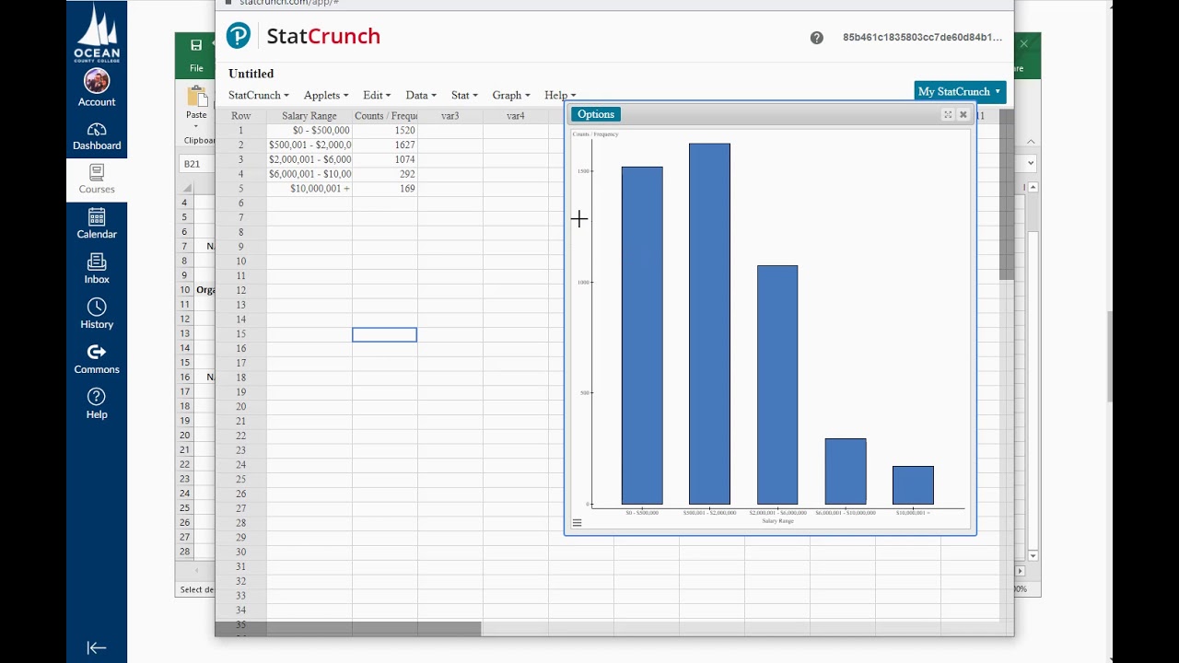
Task: Click the graph Options button
Action: pos(596,114)
